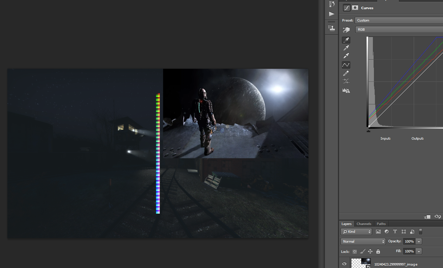Toggle layer filtering switch on or off

pyautogui.click(x=420, y=232)
